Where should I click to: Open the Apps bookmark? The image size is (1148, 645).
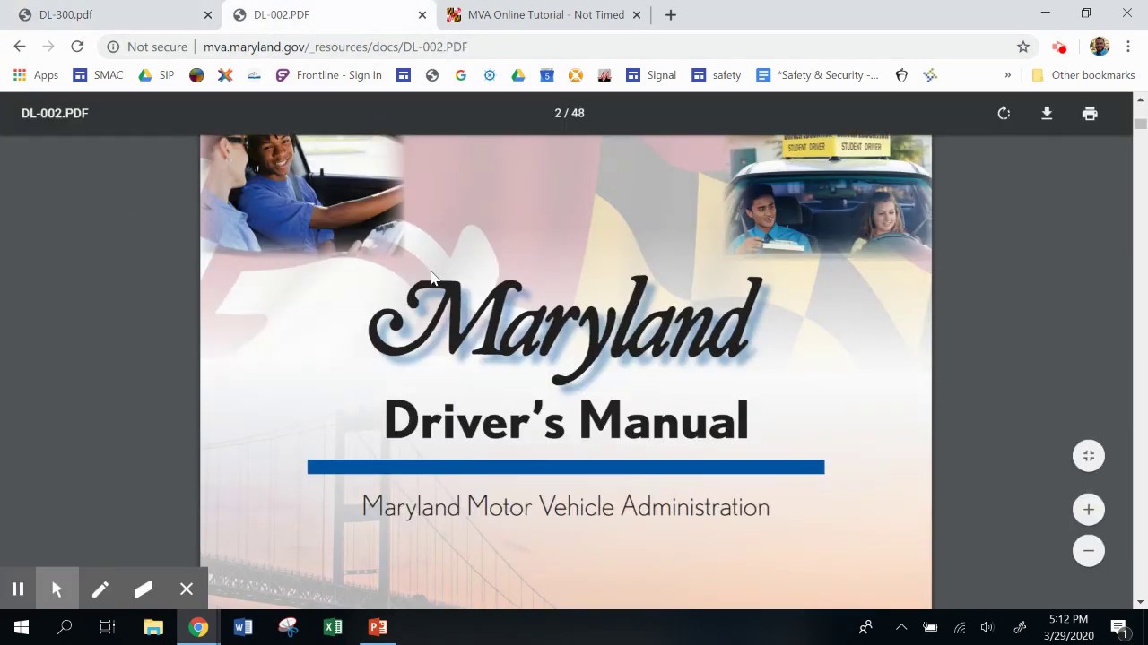[x=36, y=75]
